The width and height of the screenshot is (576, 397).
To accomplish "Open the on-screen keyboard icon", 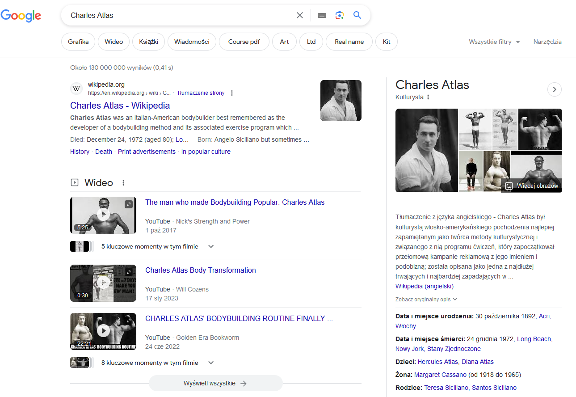I will 322,15.
